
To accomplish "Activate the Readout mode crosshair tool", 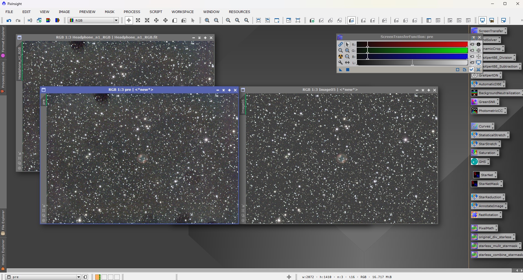I will 129,20.
